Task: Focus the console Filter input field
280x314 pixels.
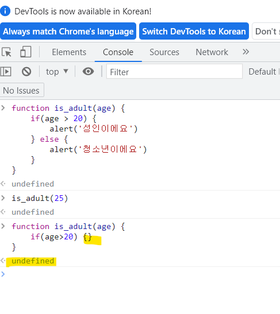Action: 174,72
